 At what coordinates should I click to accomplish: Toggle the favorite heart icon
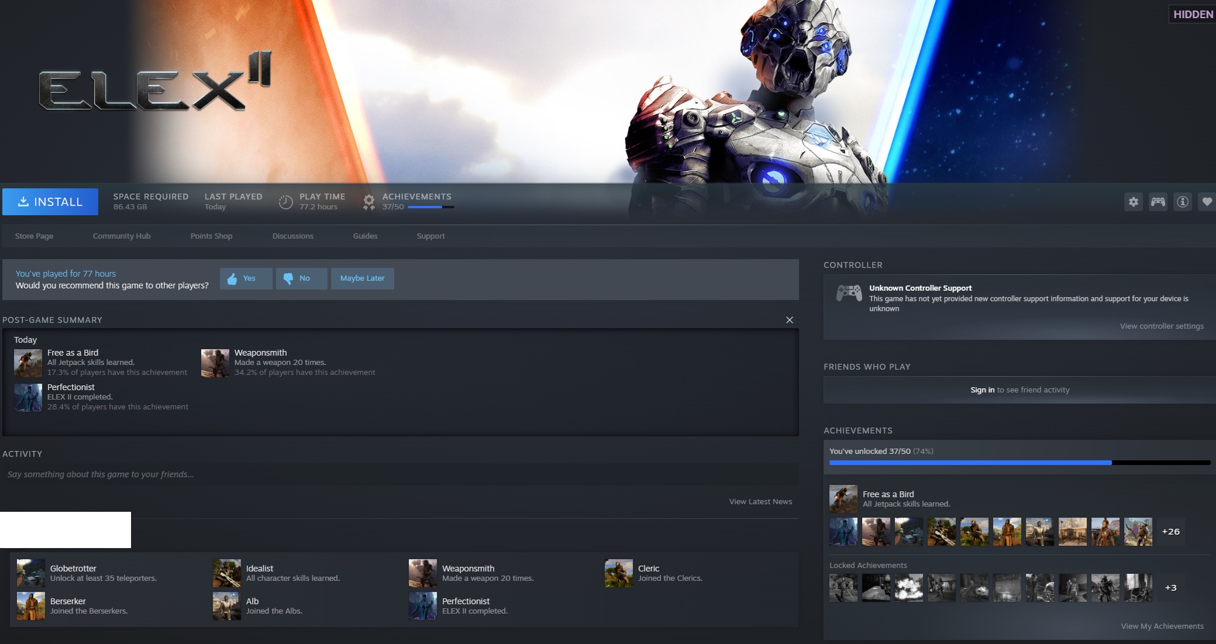pos(1207,202)
